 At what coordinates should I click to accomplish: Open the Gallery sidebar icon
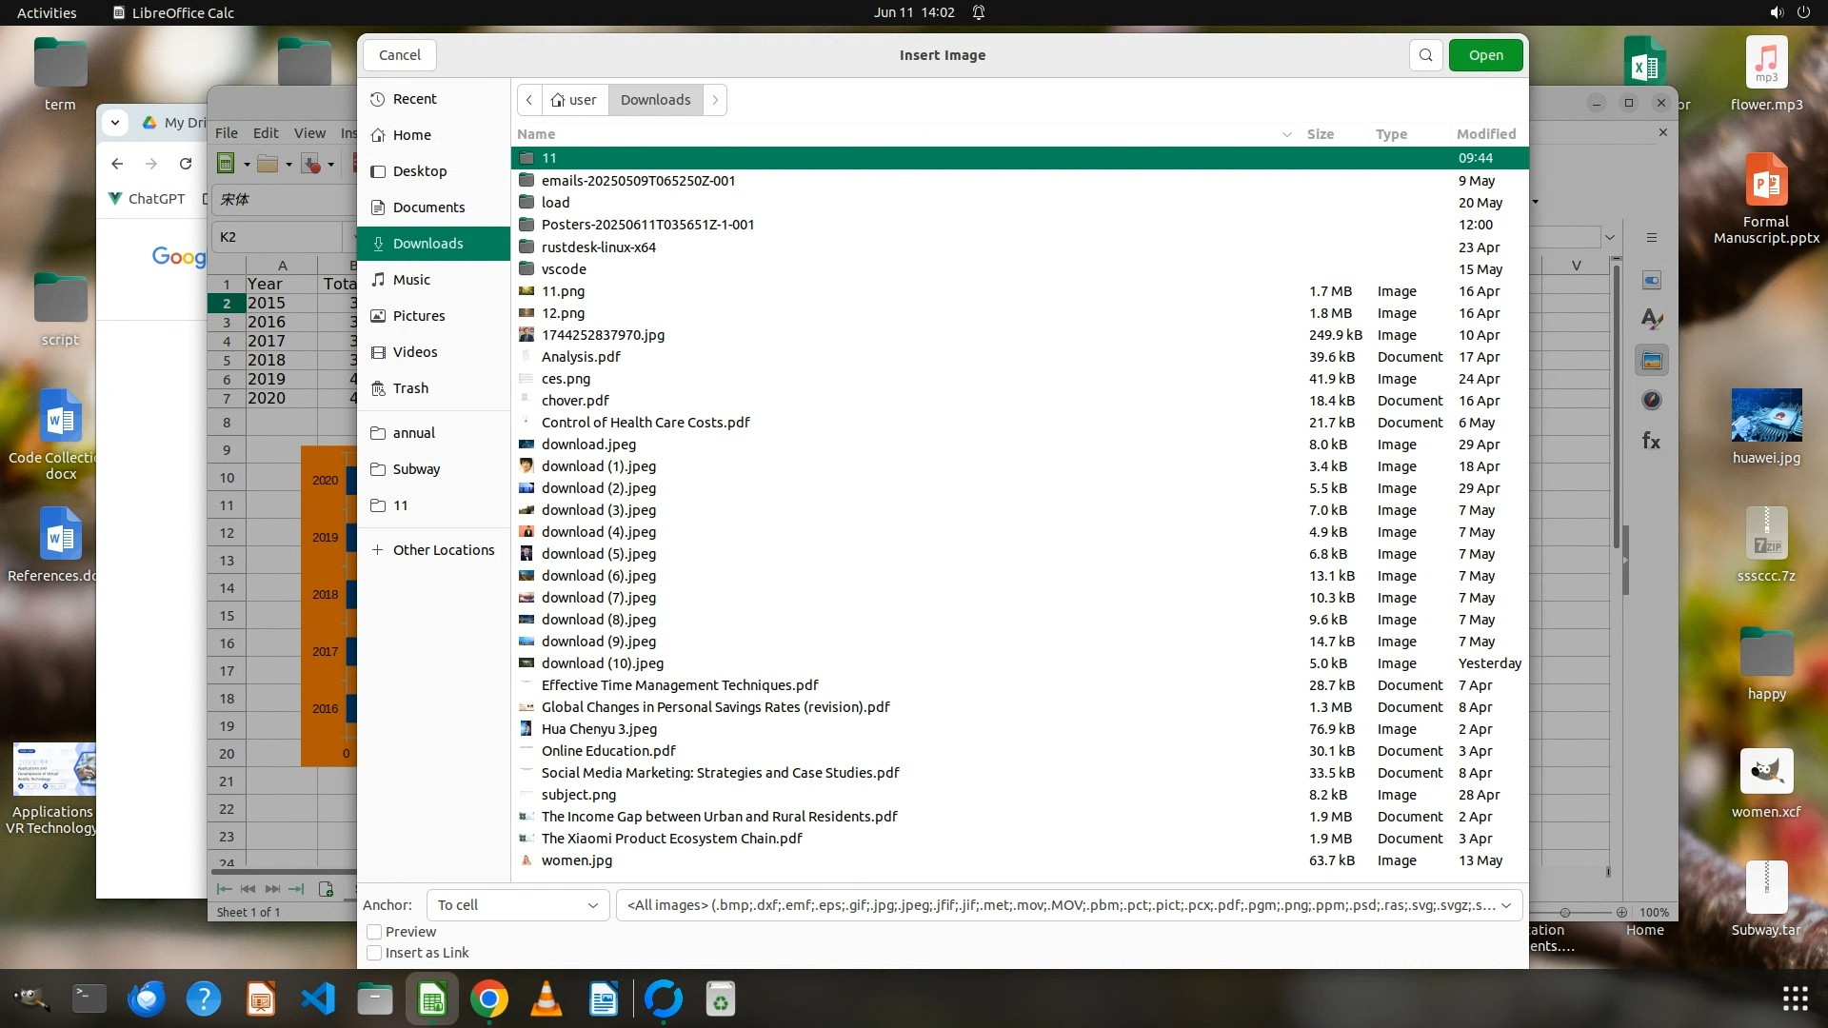coord(1652,361)
